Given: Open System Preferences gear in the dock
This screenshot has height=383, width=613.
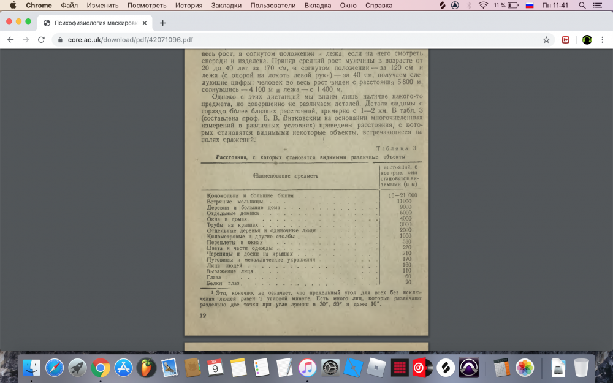Looking at the screenshot, I should 330,368.
